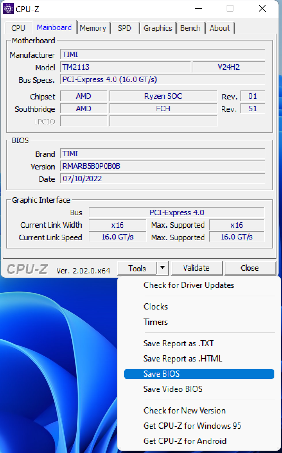This screenshot has width=282, height=453.
Task: Click the Southbridge Rev. value 51
Action: coord(253,109)
